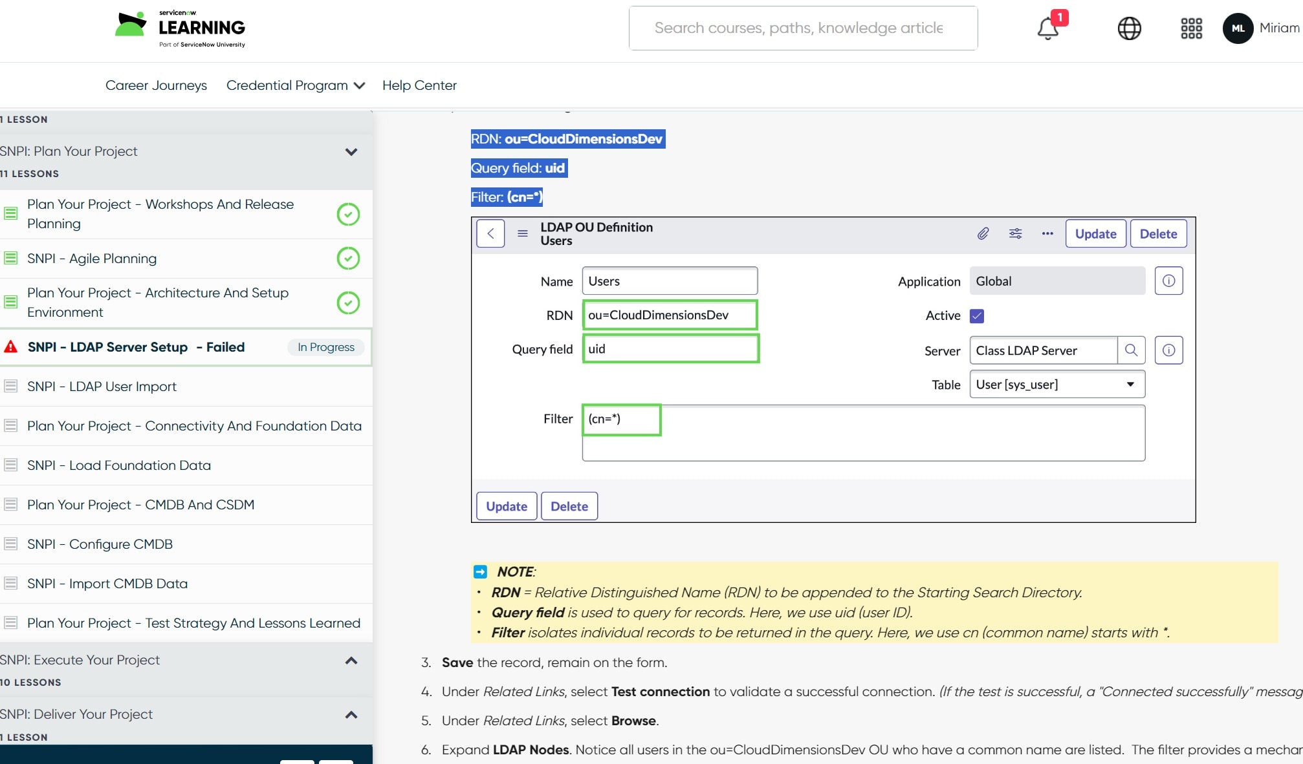Click the ellipsis more-options icon near Update
This screenshot has height=764, width=1303.
pos(1047,234)
